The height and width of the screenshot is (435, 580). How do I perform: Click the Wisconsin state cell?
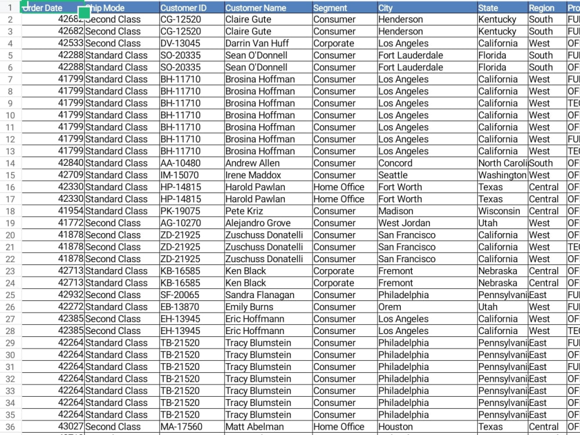[503, 211]
